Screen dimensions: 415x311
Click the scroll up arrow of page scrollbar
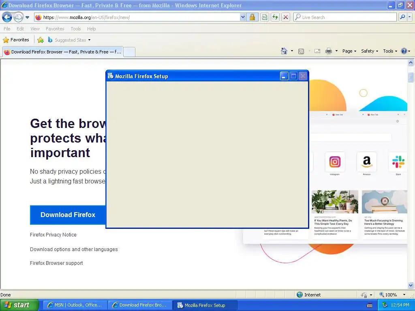[411, 63]
